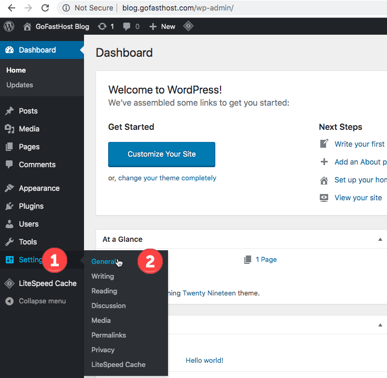
Task: Collapse the At a Glance panel arrow
Action: [x=380, y=239]
